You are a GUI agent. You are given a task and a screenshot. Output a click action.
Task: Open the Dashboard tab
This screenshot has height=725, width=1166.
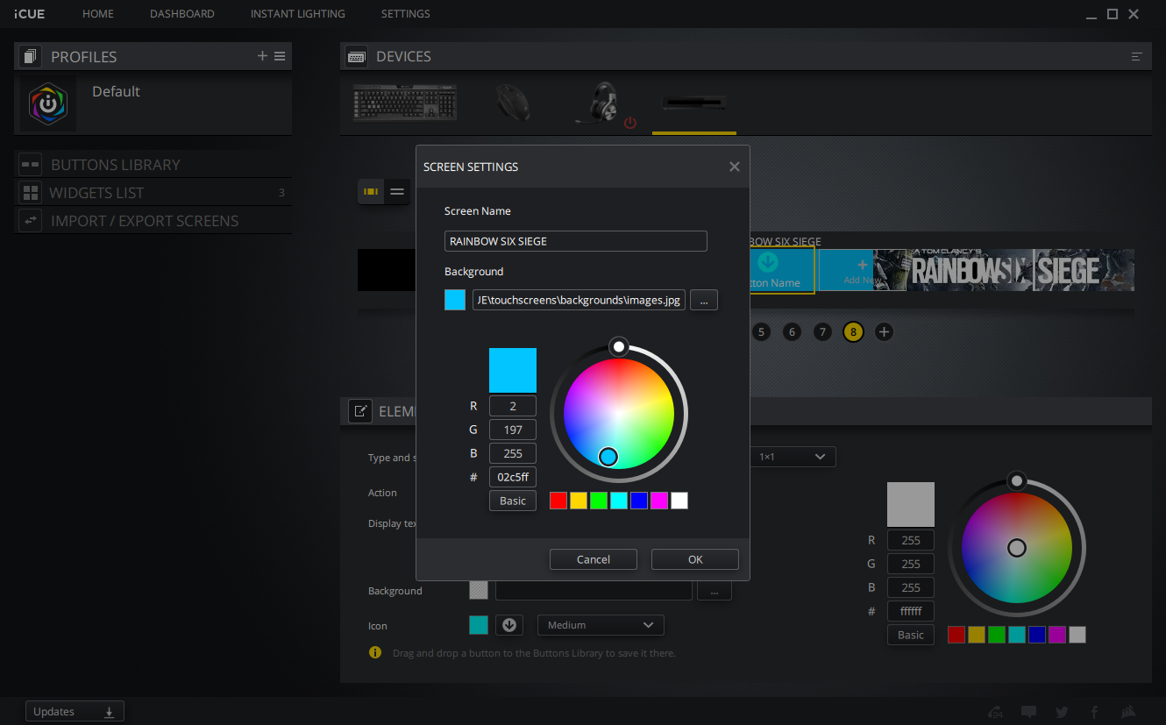182,14
